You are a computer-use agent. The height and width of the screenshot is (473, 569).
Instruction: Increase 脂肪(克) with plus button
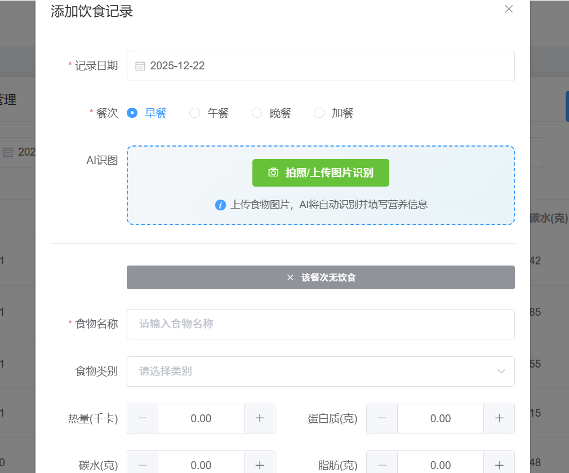499,465
